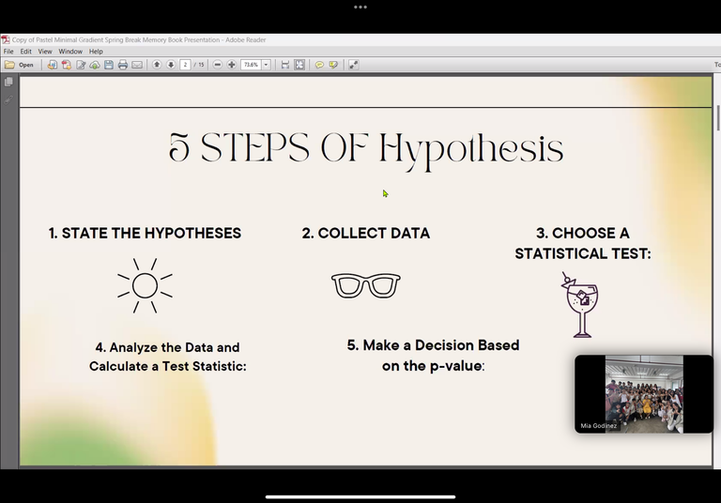
Task: Open the View menu
Action: click(45, 52)
